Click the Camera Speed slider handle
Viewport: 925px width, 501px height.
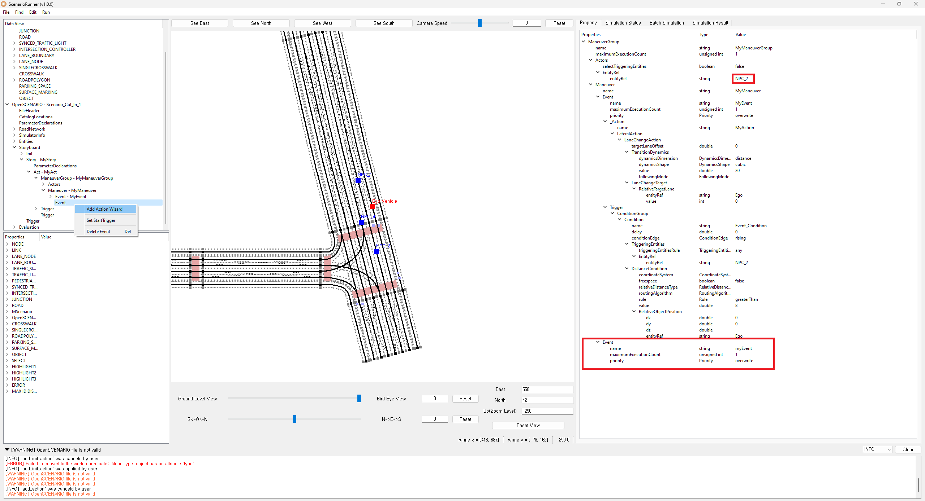coord(480,23)
